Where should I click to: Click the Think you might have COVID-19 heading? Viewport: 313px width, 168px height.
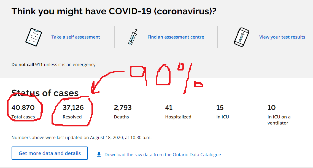tap(114, 11)
